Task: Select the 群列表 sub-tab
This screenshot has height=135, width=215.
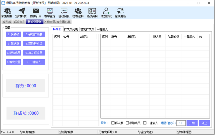Action: (x=57, y=29)
